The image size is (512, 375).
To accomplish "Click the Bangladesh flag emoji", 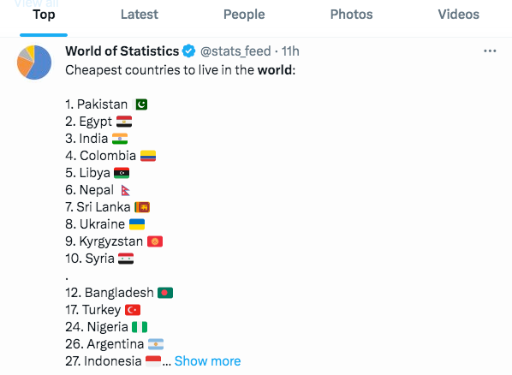I will [x=165, y=293].
